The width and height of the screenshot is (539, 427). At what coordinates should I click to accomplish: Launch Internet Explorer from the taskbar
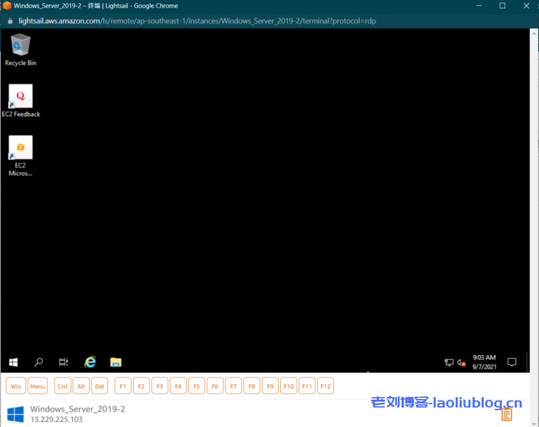point(90,362)
